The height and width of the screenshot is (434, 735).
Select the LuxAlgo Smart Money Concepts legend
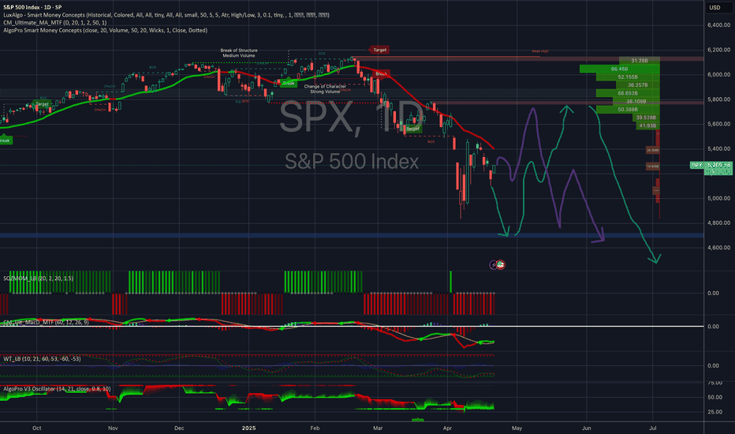click(166, 15)
